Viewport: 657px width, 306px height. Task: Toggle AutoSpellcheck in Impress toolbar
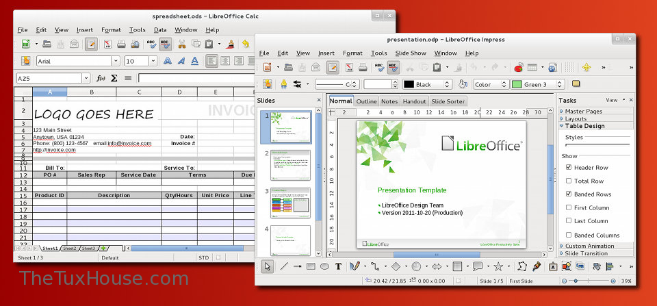393,67
